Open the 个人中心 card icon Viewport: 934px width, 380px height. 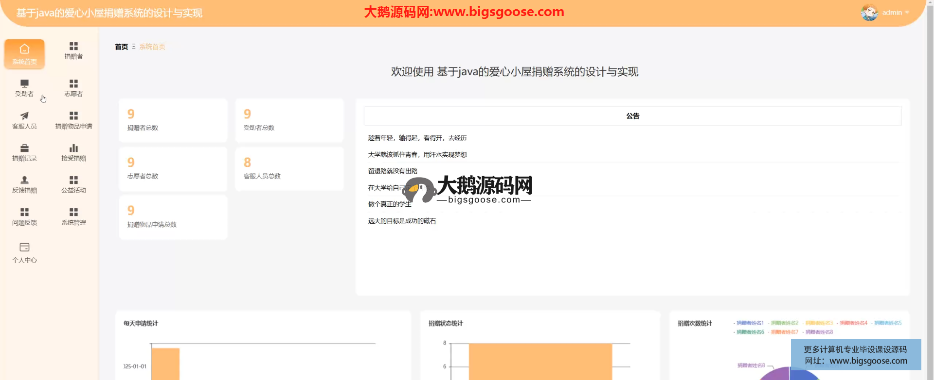point(24,247)
